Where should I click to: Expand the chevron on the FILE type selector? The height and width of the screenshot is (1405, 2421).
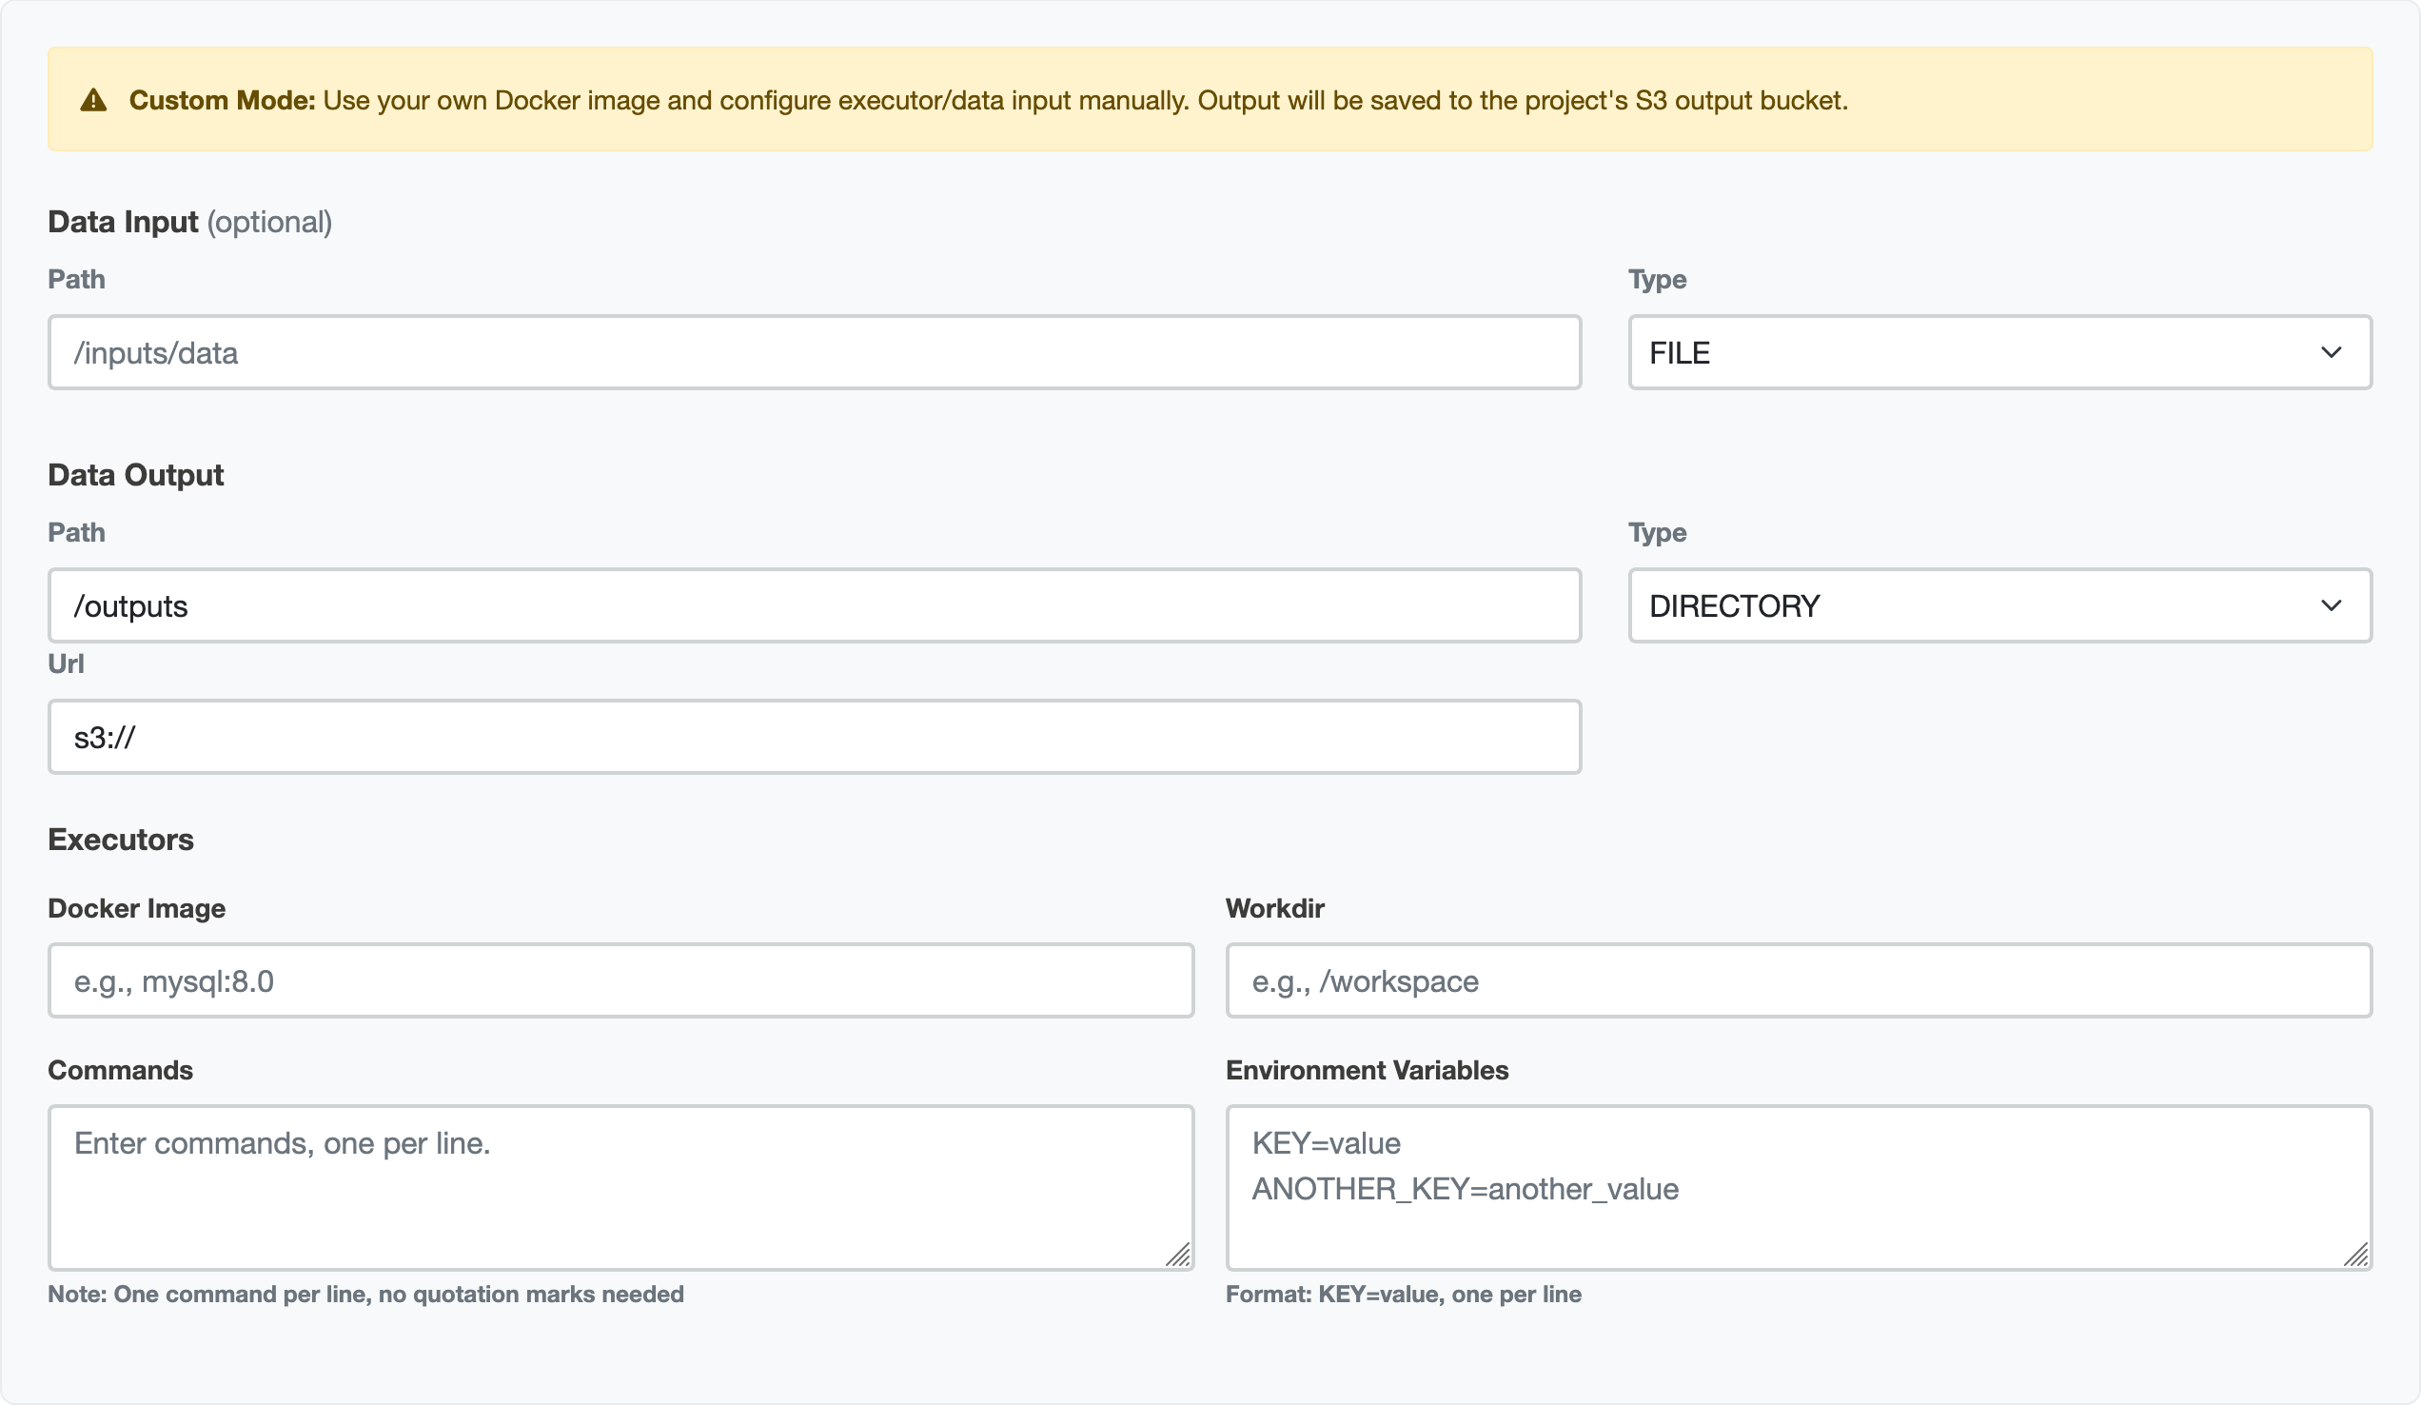[2332, 352]
